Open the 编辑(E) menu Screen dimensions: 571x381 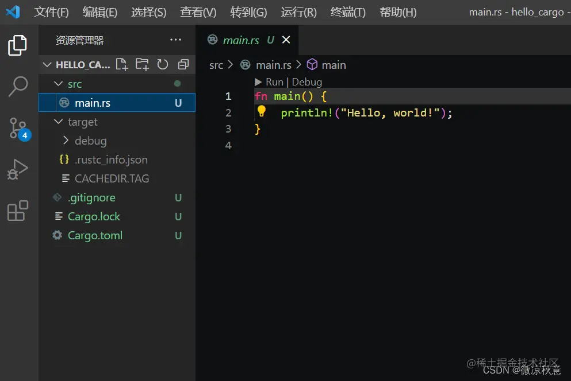coord(100,12)
